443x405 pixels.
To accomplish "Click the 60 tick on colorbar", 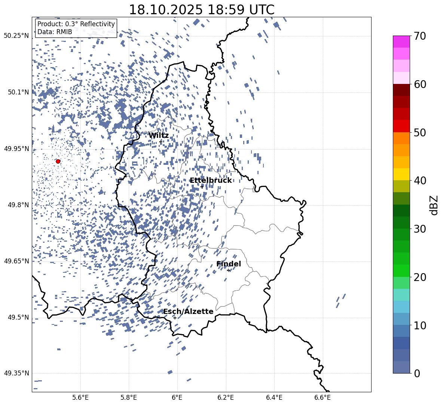I will pyautogui.click(x=420, y=84).
